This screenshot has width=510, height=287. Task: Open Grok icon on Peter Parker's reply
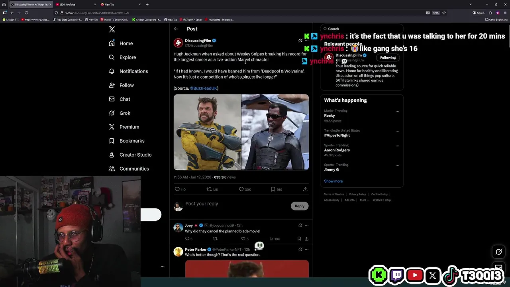point(300,250)
